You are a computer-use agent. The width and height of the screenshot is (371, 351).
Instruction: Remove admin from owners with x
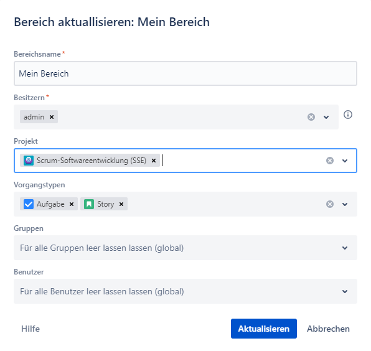click(x=52, y=117)
